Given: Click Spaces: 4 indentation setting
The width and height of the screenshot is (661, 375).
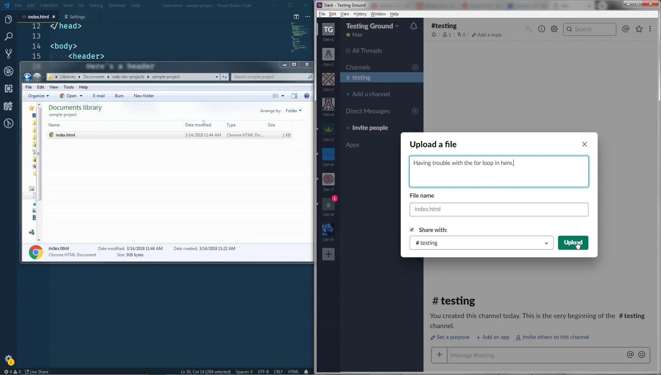Looking at the screenshot, I should pos(244,372).
